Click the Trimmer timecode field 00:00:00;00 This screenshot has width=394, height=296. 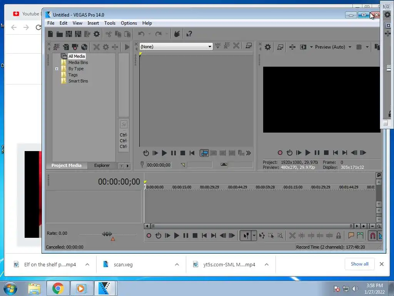(x=159, y=165)
